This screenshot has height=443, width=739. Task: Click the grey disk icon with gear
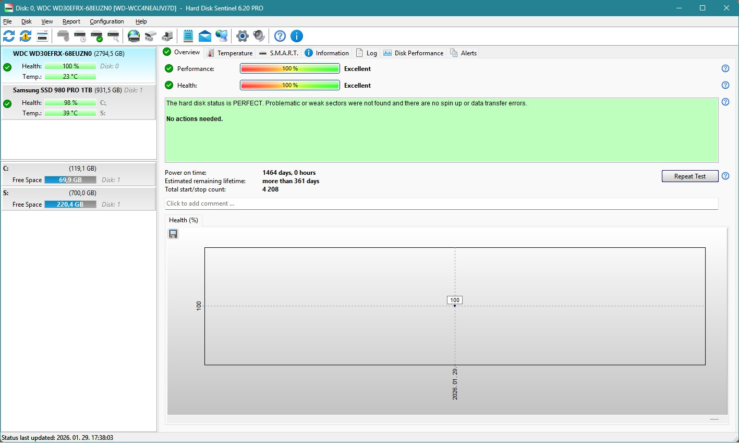point(63,36)
